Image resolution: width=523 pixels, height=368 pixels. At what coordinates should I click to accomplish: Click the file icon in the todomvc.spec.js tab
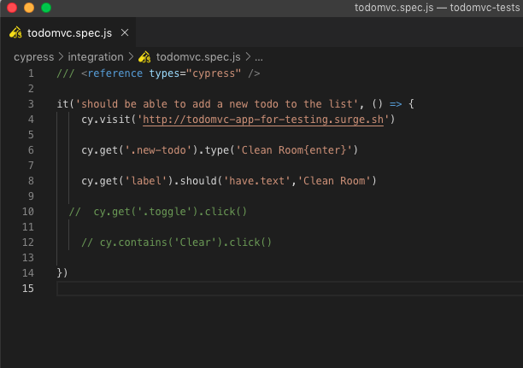coord(15,33)
